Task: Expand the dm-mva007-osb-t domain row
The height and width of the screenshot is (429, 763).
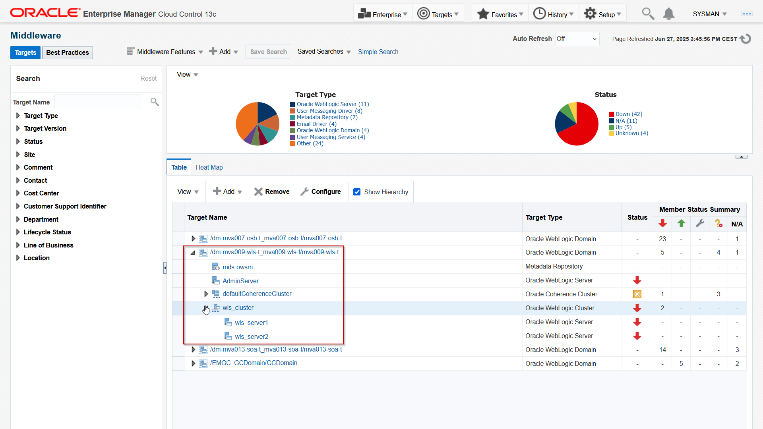Action: coord(193,238)
